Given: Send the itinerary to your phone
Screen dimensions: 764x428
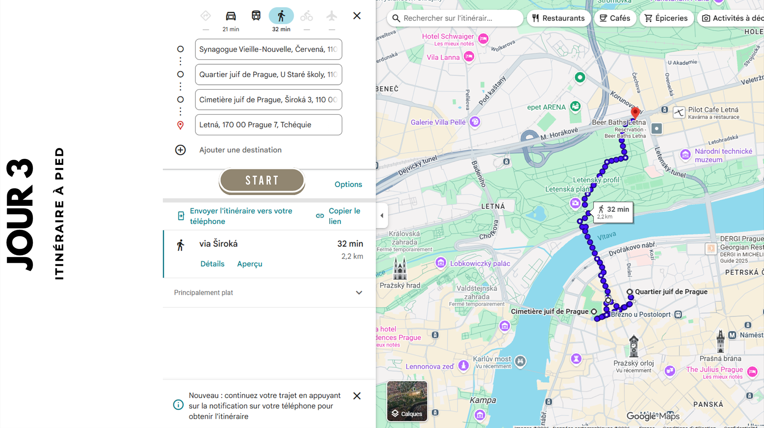Looking at the screenshot, I should click(241, 216).
